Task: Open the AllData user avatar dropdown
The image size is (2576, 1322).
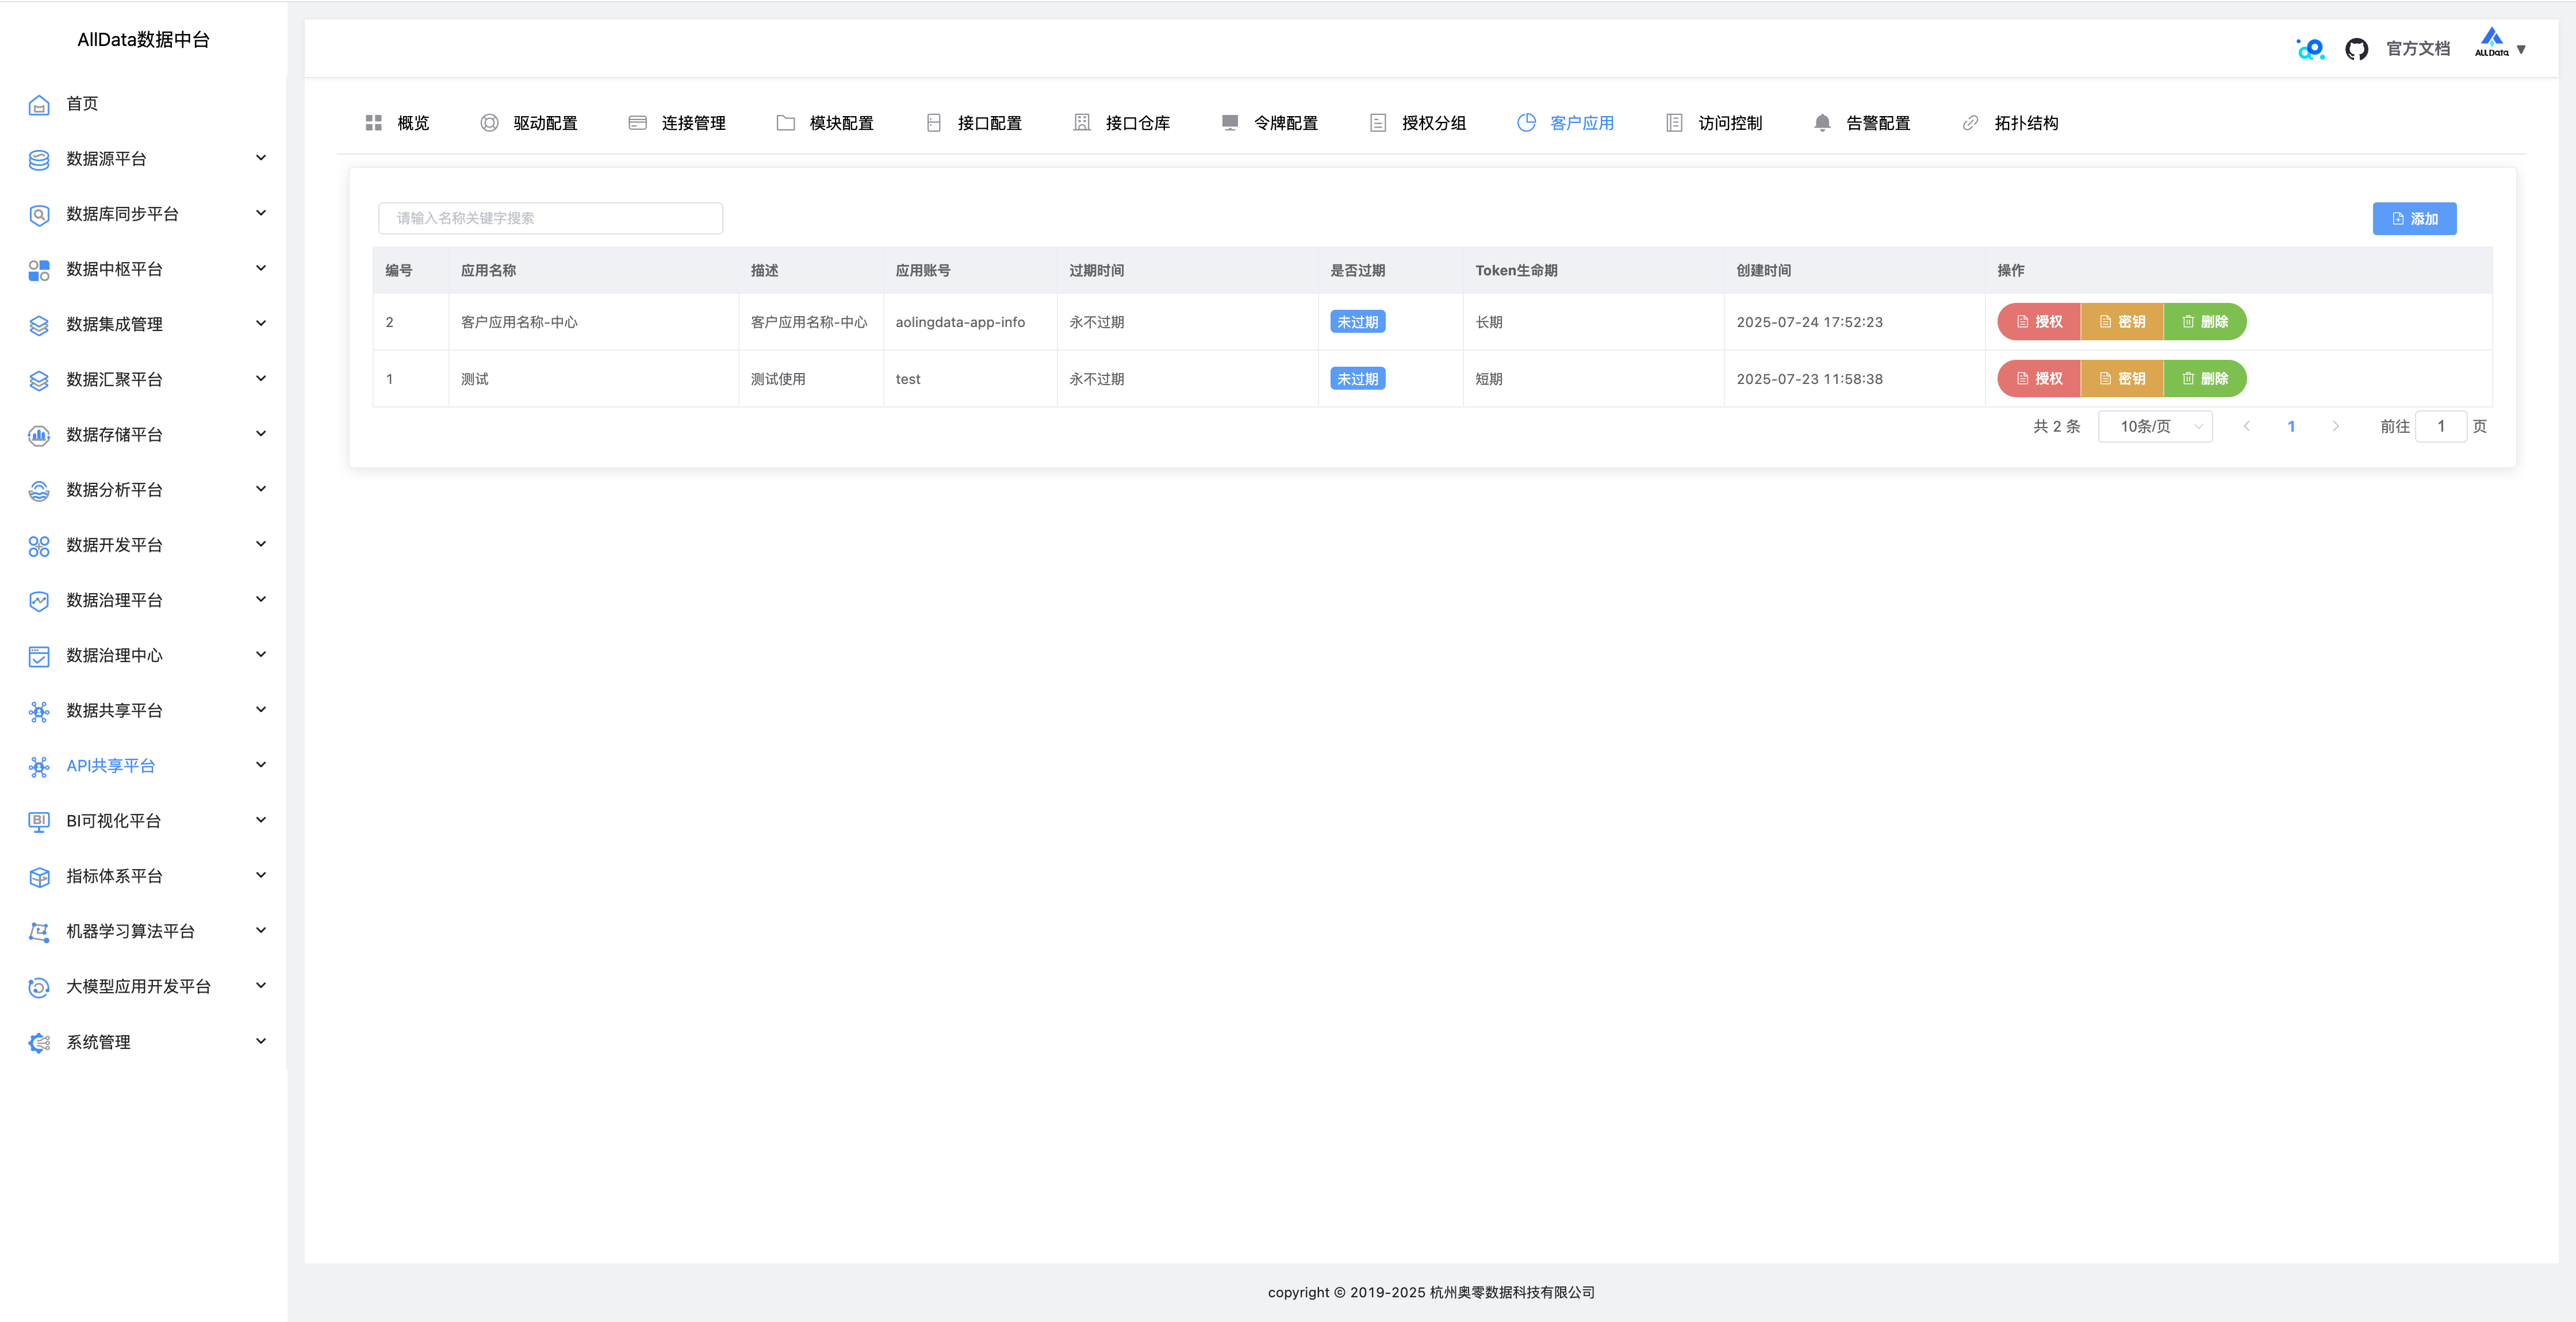Action: pyautogui.click(x=2500, y=45)
